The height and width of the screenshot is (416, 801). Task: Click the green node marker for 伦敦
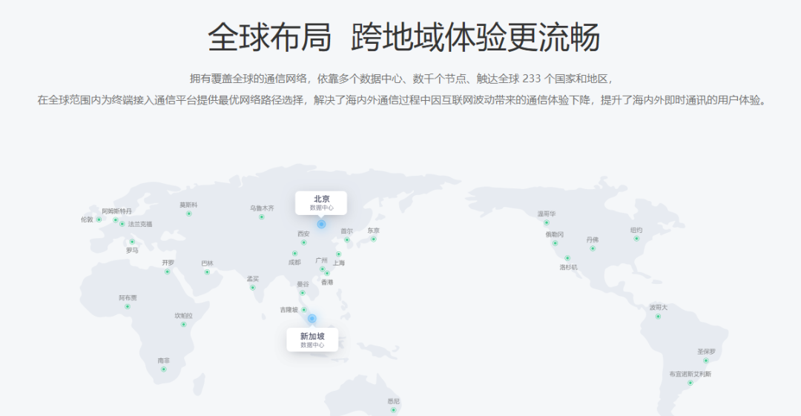99,219
